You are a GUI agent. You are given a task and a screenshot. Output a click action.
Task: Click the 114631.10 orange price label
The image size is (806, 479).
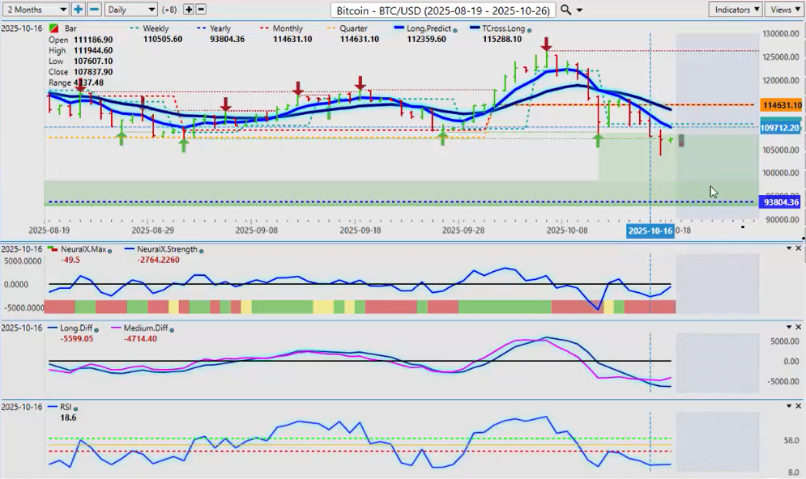coord(781,105)
